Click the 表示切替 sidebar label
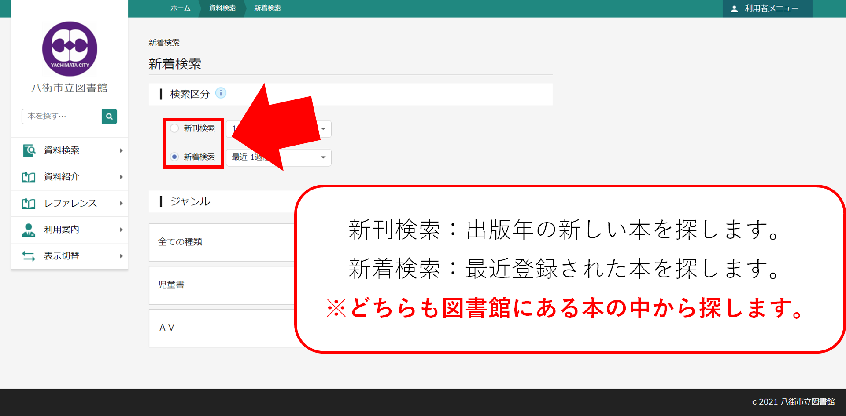The image size is (846, 416). tap(62, 256)
